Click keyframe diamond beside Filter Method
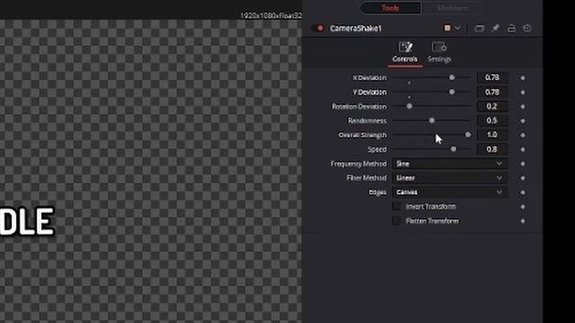The height and width of the screenshot is (323, 575). 523,178
